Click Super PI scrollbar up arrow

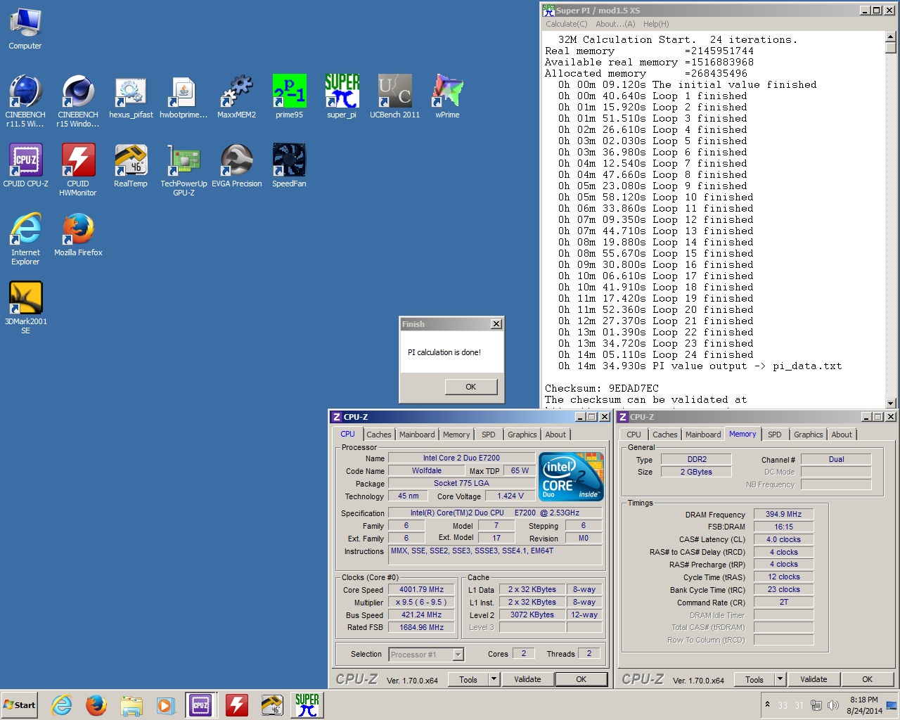[x=891, y=37]
